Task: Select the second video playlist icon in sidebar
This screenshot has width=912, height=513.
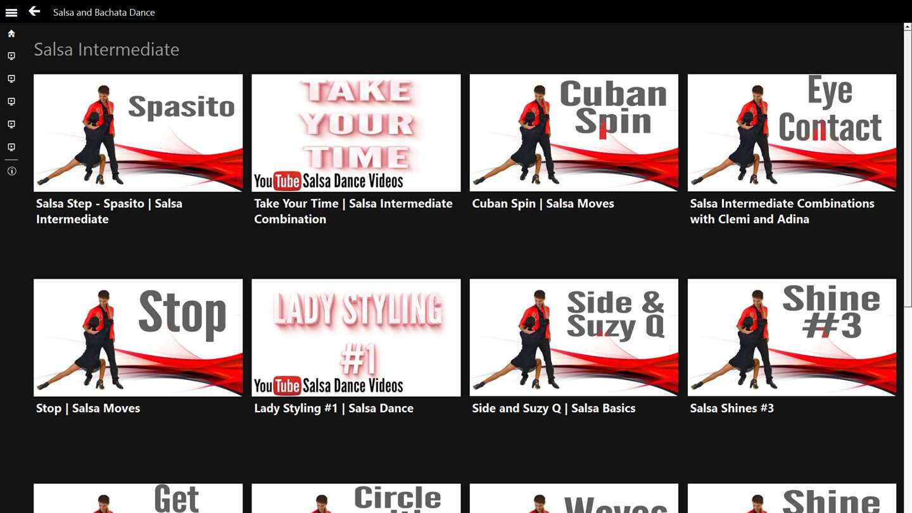Action: click(11, 79)
